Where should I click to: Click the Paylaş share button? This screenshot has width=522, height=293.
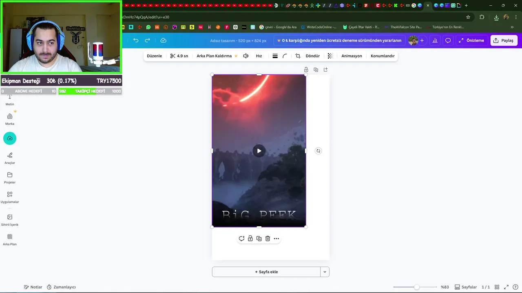pyautogui.click(x=504, y=40)
